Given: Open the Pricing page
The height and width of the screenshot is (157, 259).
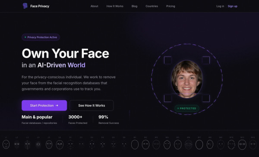Looking at the screenshot, I should tap(171, 6).
